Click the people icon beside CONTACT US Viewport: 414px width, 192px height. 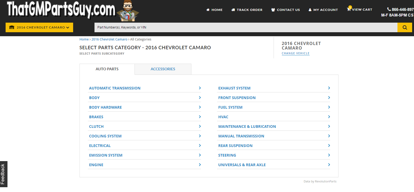tap(273, 10)
